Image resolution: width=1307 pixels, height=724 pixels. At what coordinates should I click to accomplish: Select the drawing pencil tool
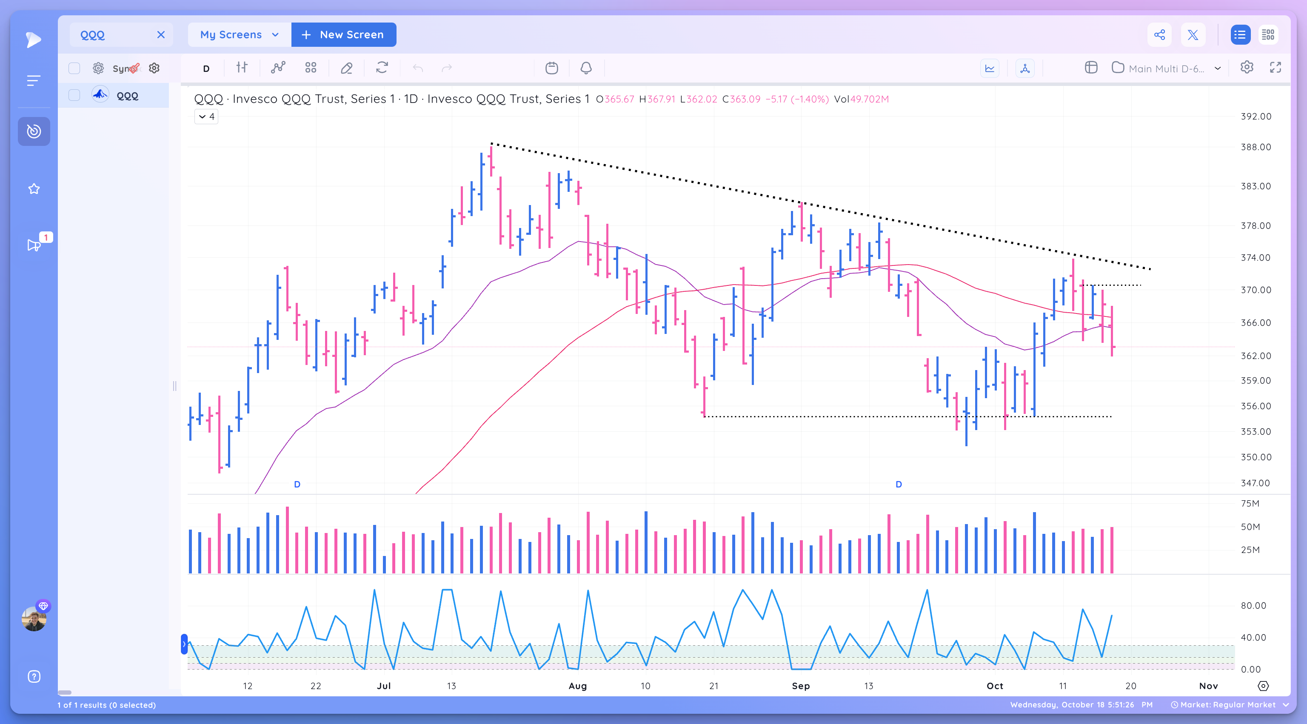[x=347, y=68]
